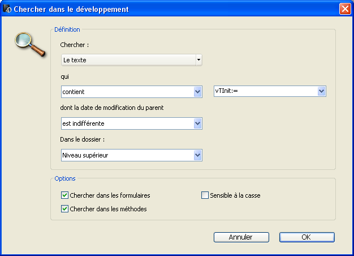Click inside the 'vTInit:=' search text field
This screenshot has width=354, height=256.
coord(264,91)
